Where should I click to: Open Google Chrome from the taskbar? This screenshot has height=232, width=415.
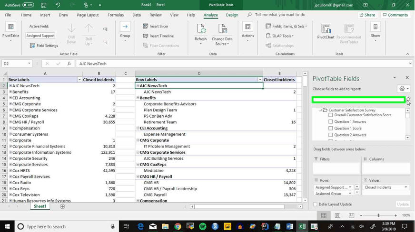[178, 226]
